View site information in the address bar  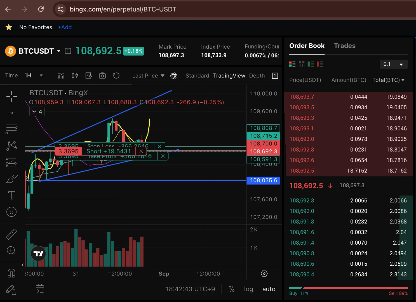(x=61, y=9)
